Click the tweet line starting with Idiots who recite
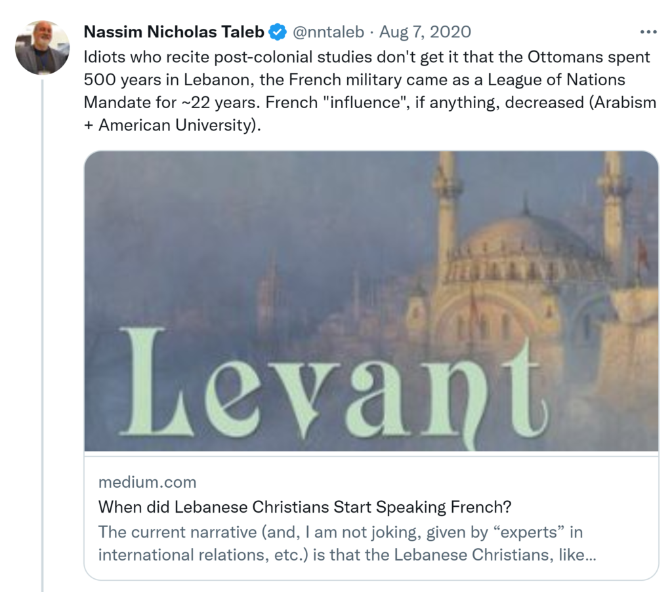This screenshot has width=672, height=592. click(x=366, y=56)
